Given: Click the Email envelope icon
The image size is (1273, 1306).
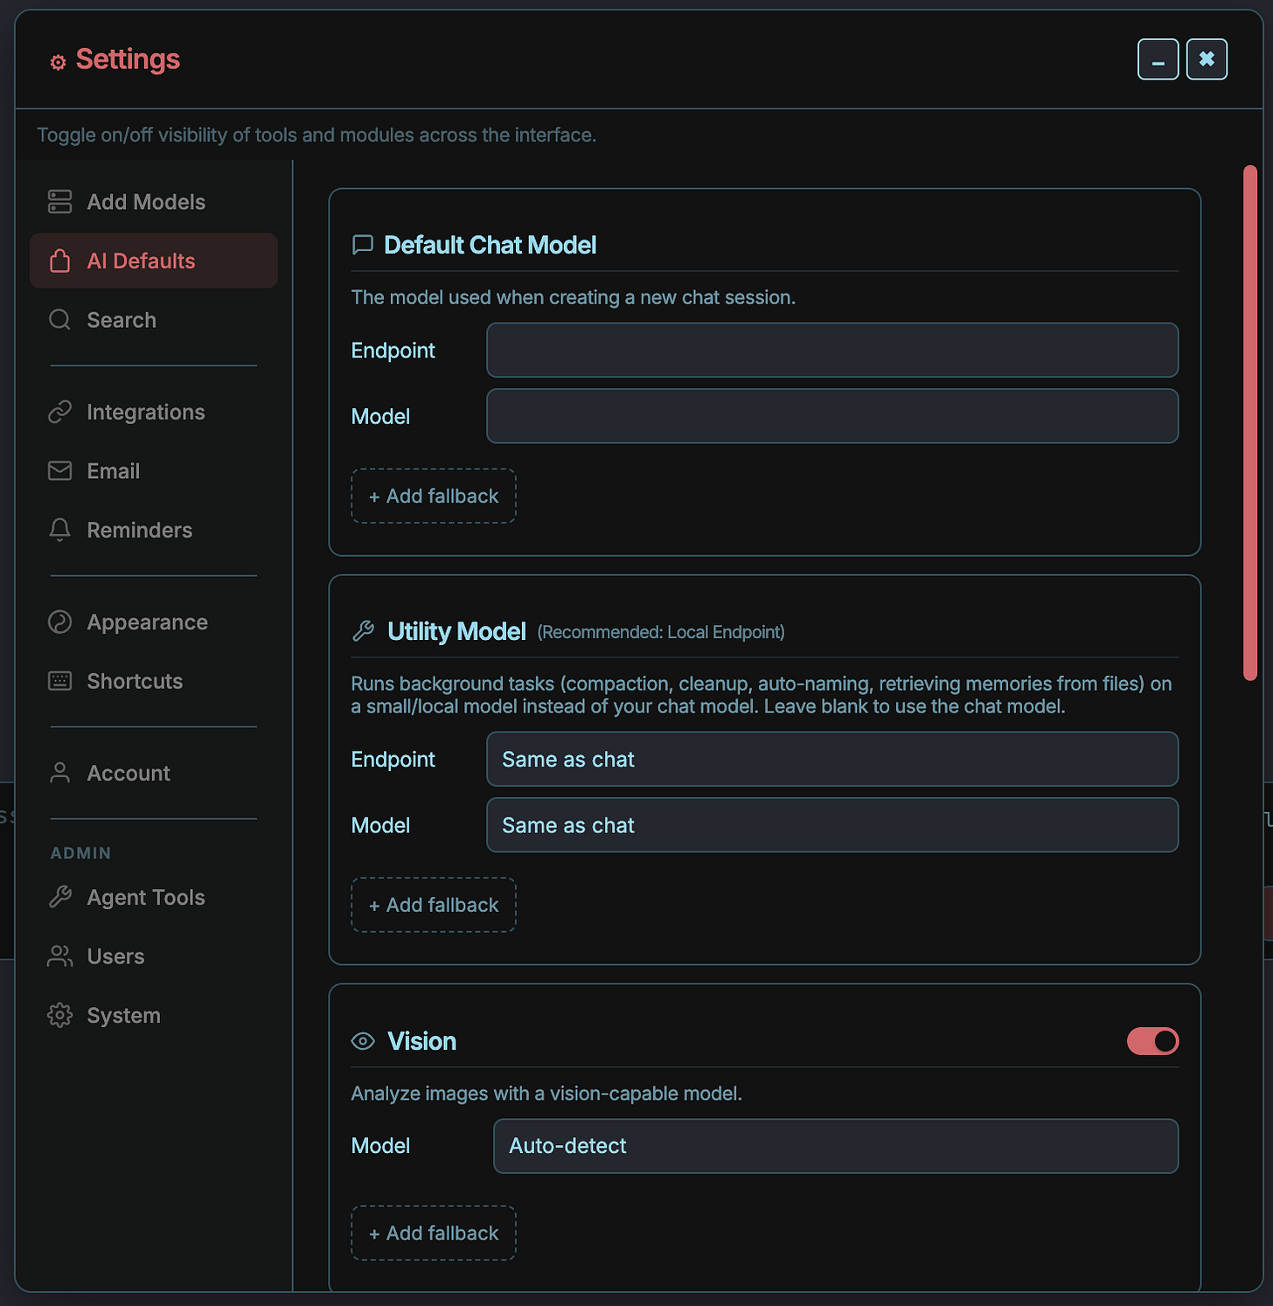Looking at the screenshot, I should (x=59, y=471).
